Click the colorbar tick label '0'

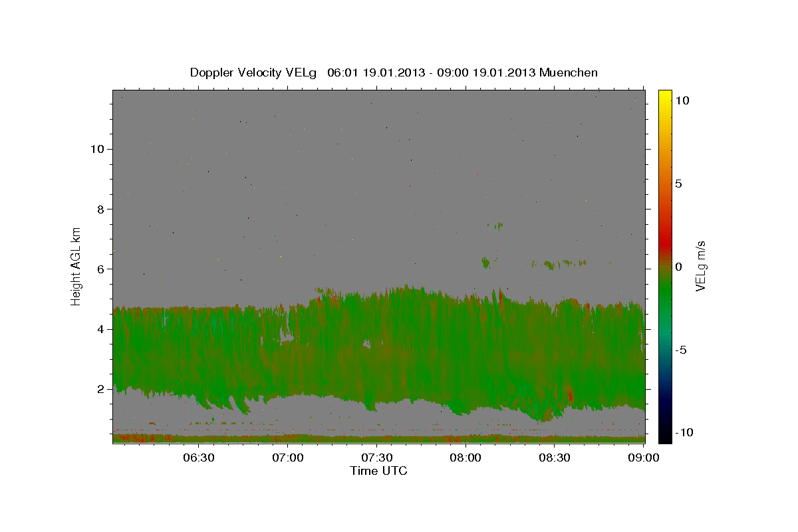678,267
